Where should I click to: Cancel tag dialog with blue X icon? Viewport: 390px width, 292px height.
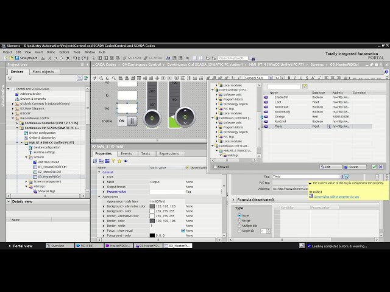[380, 167]
